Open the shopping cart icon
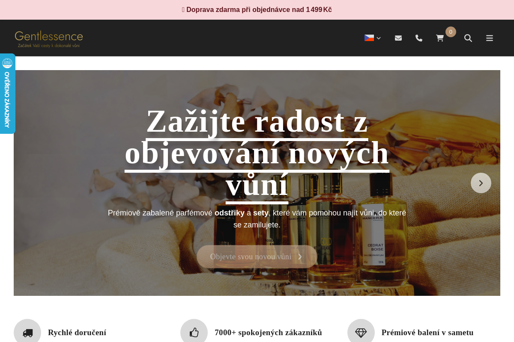The image size is (514, 342). point(440,38)
